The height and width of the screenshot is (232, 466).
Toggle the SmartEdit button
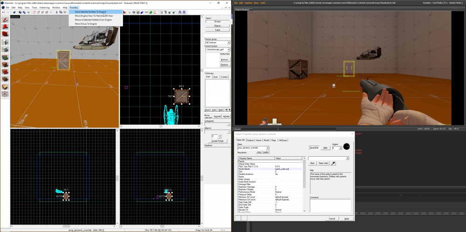[x=314, y=148]
